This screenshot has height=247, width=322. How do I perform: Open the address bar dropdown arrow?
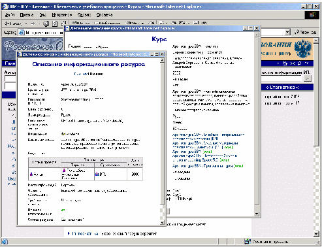coord(287,32)
